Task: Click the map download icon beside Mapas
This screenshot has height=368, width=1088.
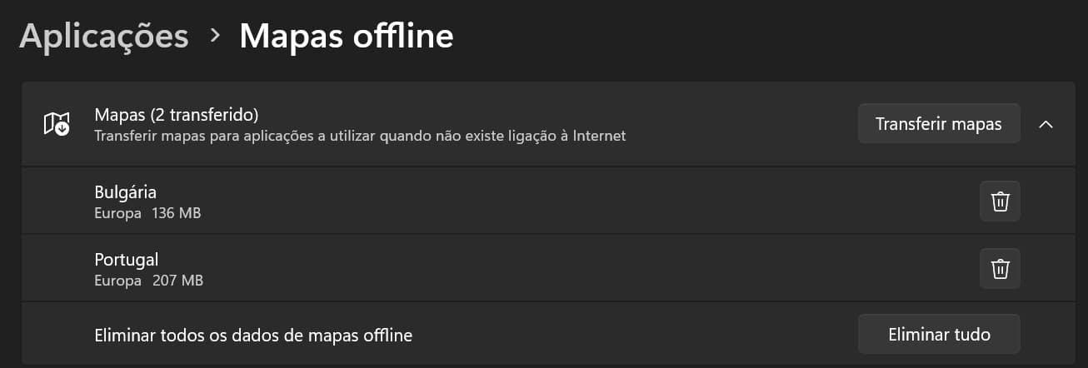Action: [x=57, y=124]
